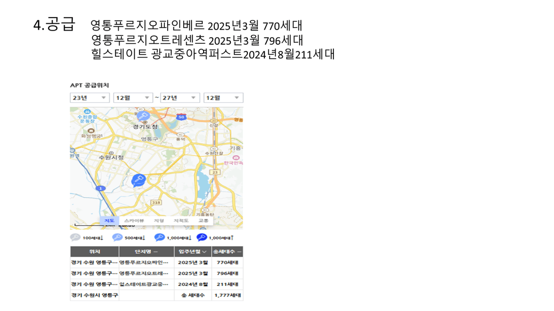
Task: Switch map to 지적도 tab
Action: point(181,220)
